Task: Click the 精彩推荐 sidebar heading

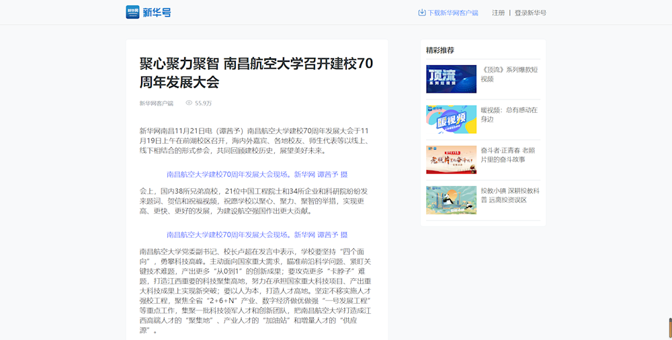Action: pos(440,50)
